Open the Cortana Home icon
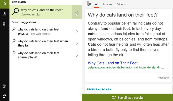 click(x=4, y=4)
